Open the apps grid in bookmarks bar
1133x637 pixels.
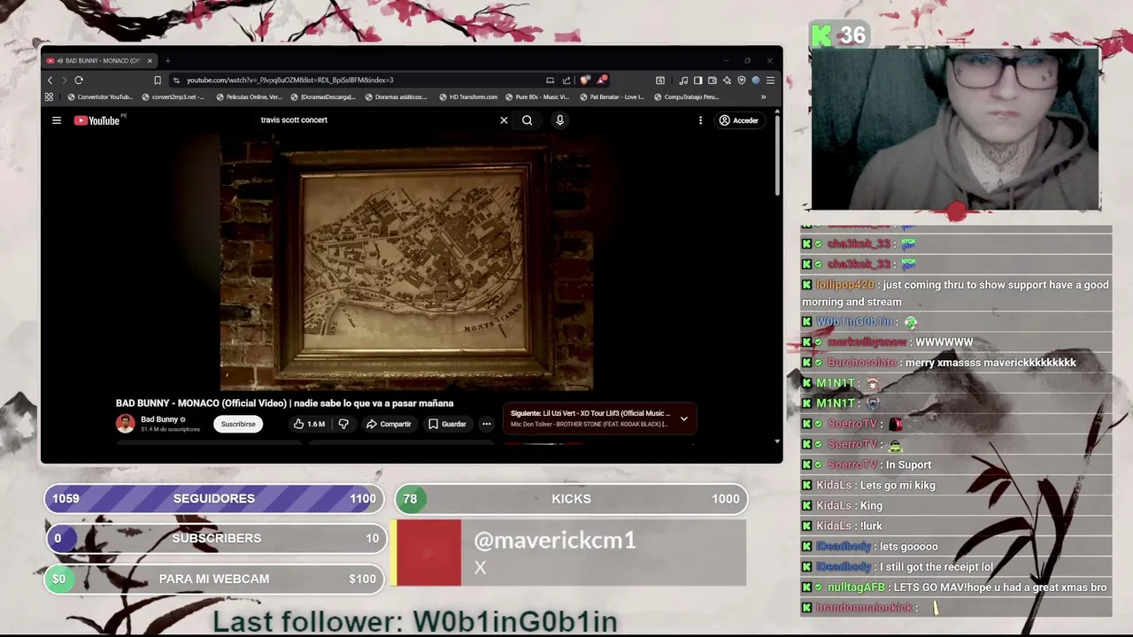(x=49, y=97)
